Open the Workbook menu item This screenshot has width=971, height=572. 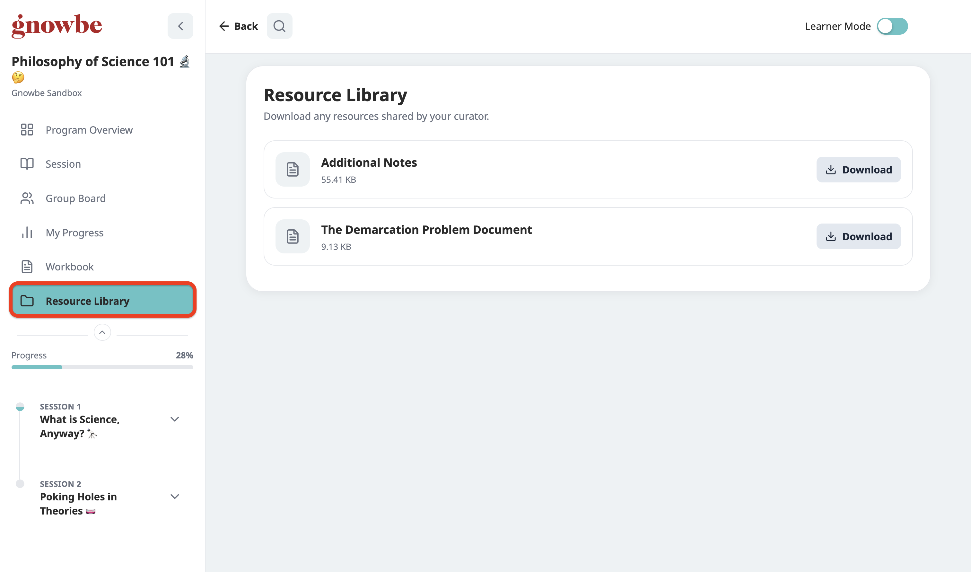[102, 266]
